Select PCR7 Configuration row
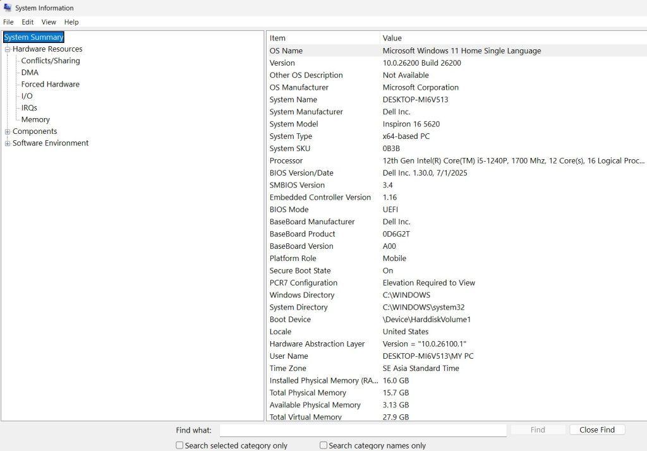The image size is (647, 451). click(457, 282)
